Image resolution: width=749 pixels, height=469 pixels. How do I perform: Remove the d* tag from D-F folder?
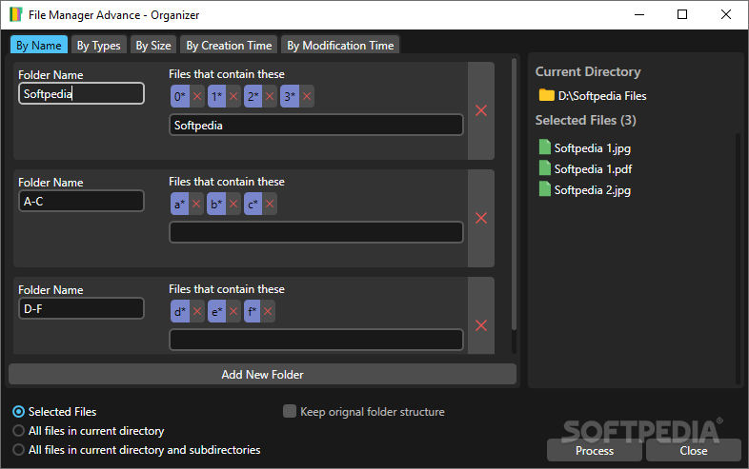[x=197, y=311]
